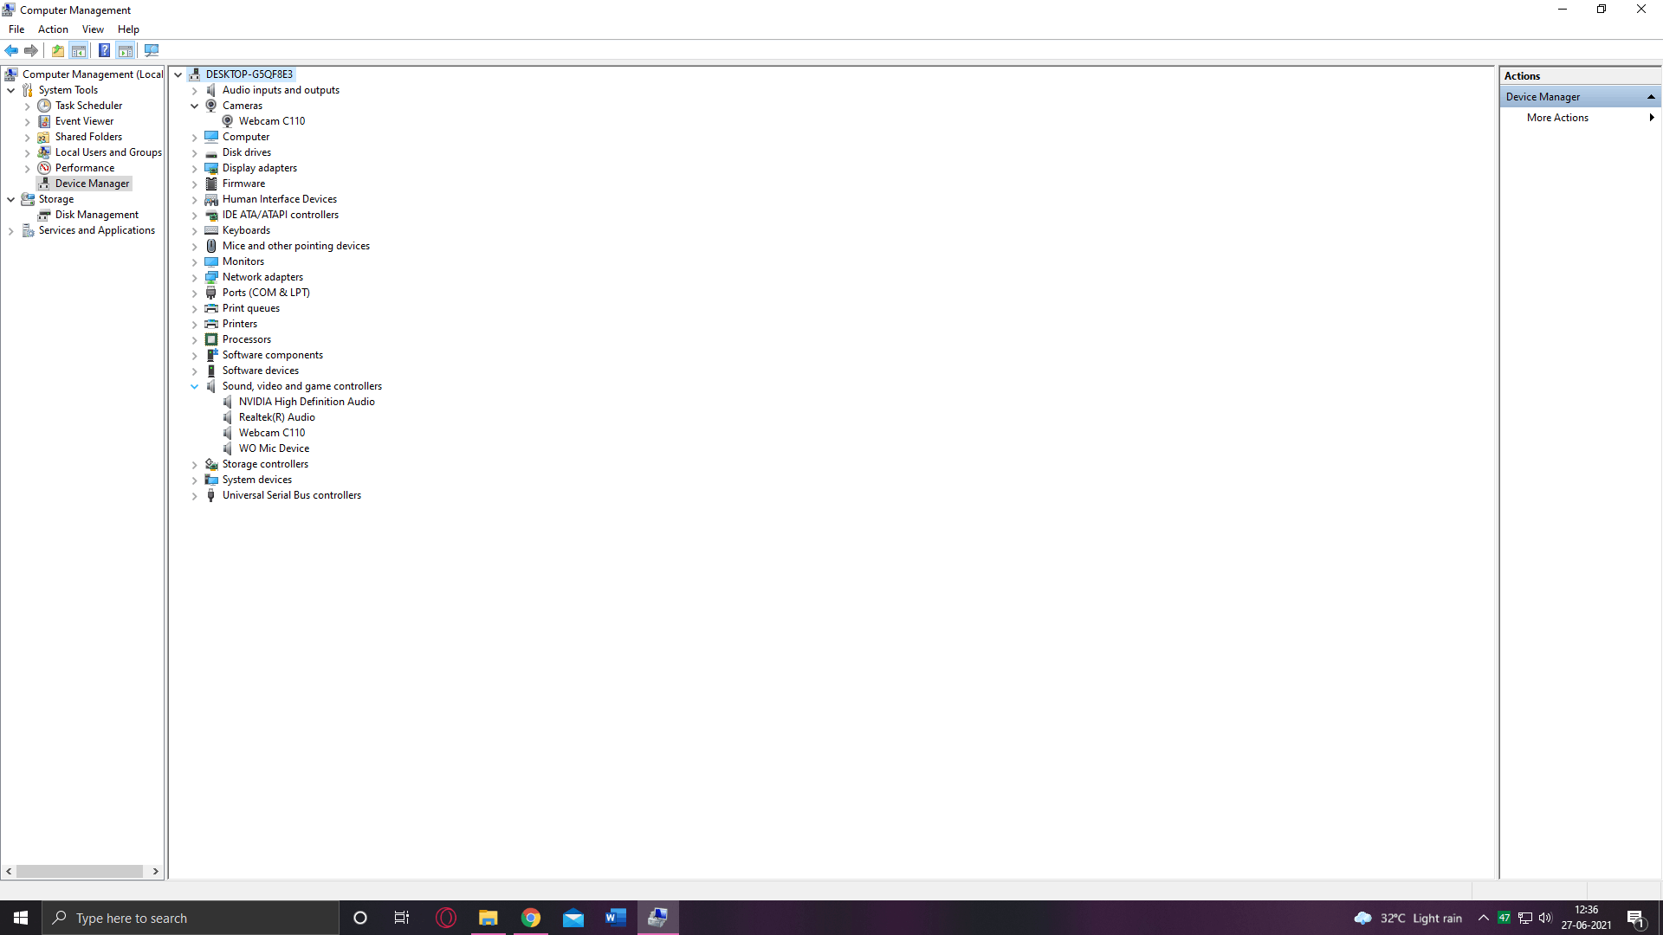Expand Universal Serial Bus controllers section

click(x=194, y=494)
